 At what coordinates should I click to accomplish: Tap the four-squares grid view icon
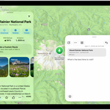coord(82,43)
